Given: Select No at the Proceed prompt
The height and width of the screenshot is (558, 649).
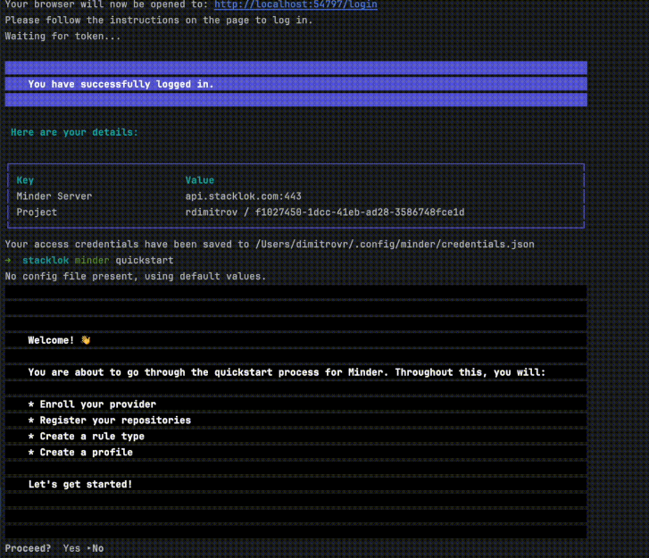Looking at the screenshot, I should coord(97,548).
